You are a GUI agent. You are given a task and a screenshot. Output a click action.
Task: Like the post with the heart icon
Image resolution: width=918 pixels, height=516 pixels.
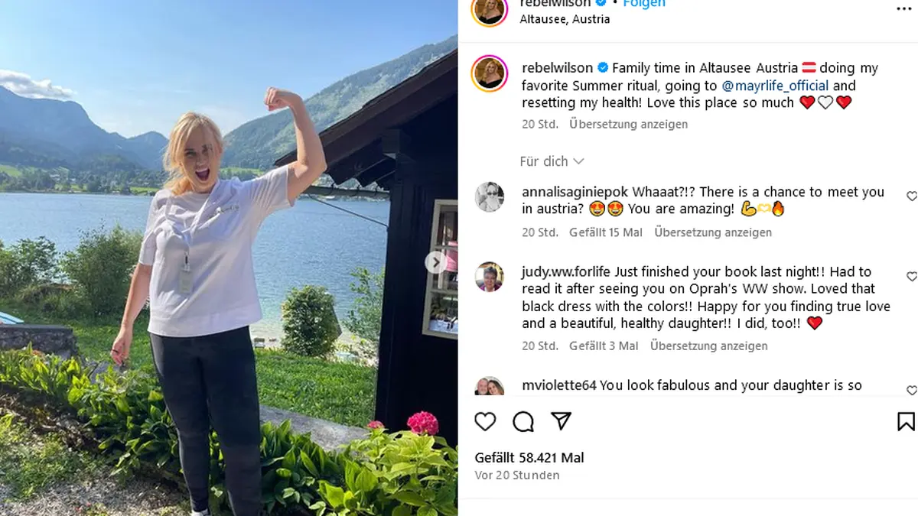pyautogui.click(x=485, y=421)
